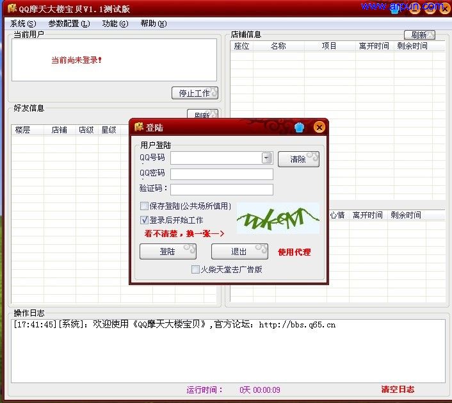
Task: Click 离开时间 column header in 店铺信息
Action: [x=375, y=46]
